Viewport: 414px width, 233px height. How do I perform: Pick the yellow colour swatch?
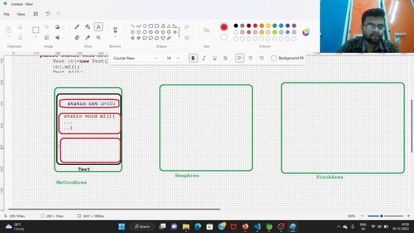coord(268,26)
